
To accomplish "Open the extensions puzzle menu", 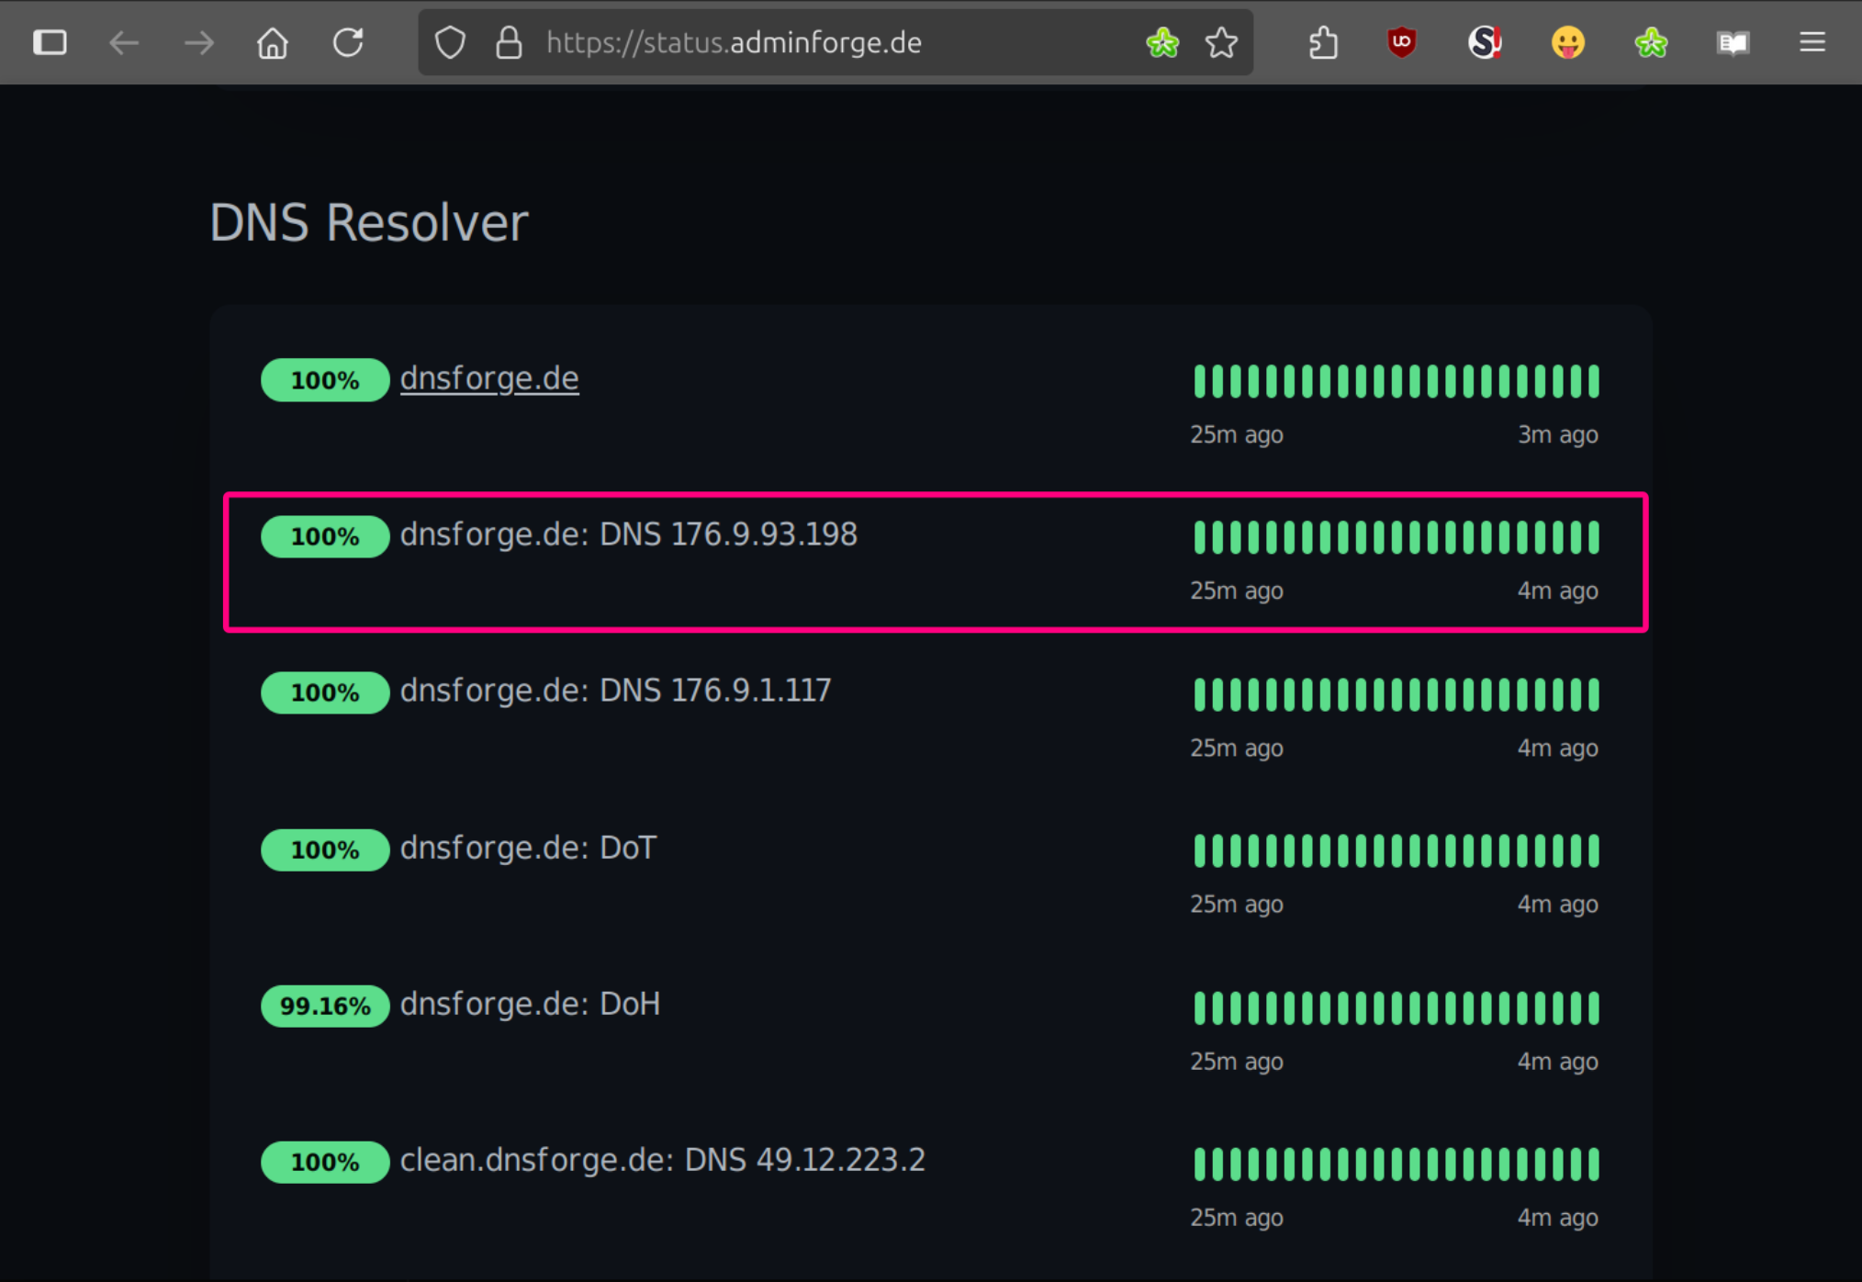I will 1322,42.
